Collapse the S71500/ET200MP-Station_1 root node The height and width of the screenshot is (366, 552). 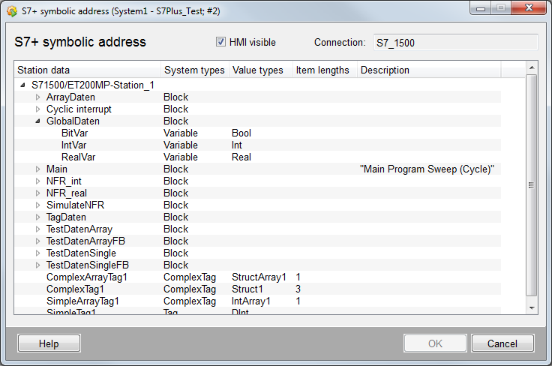coord(23,85)
